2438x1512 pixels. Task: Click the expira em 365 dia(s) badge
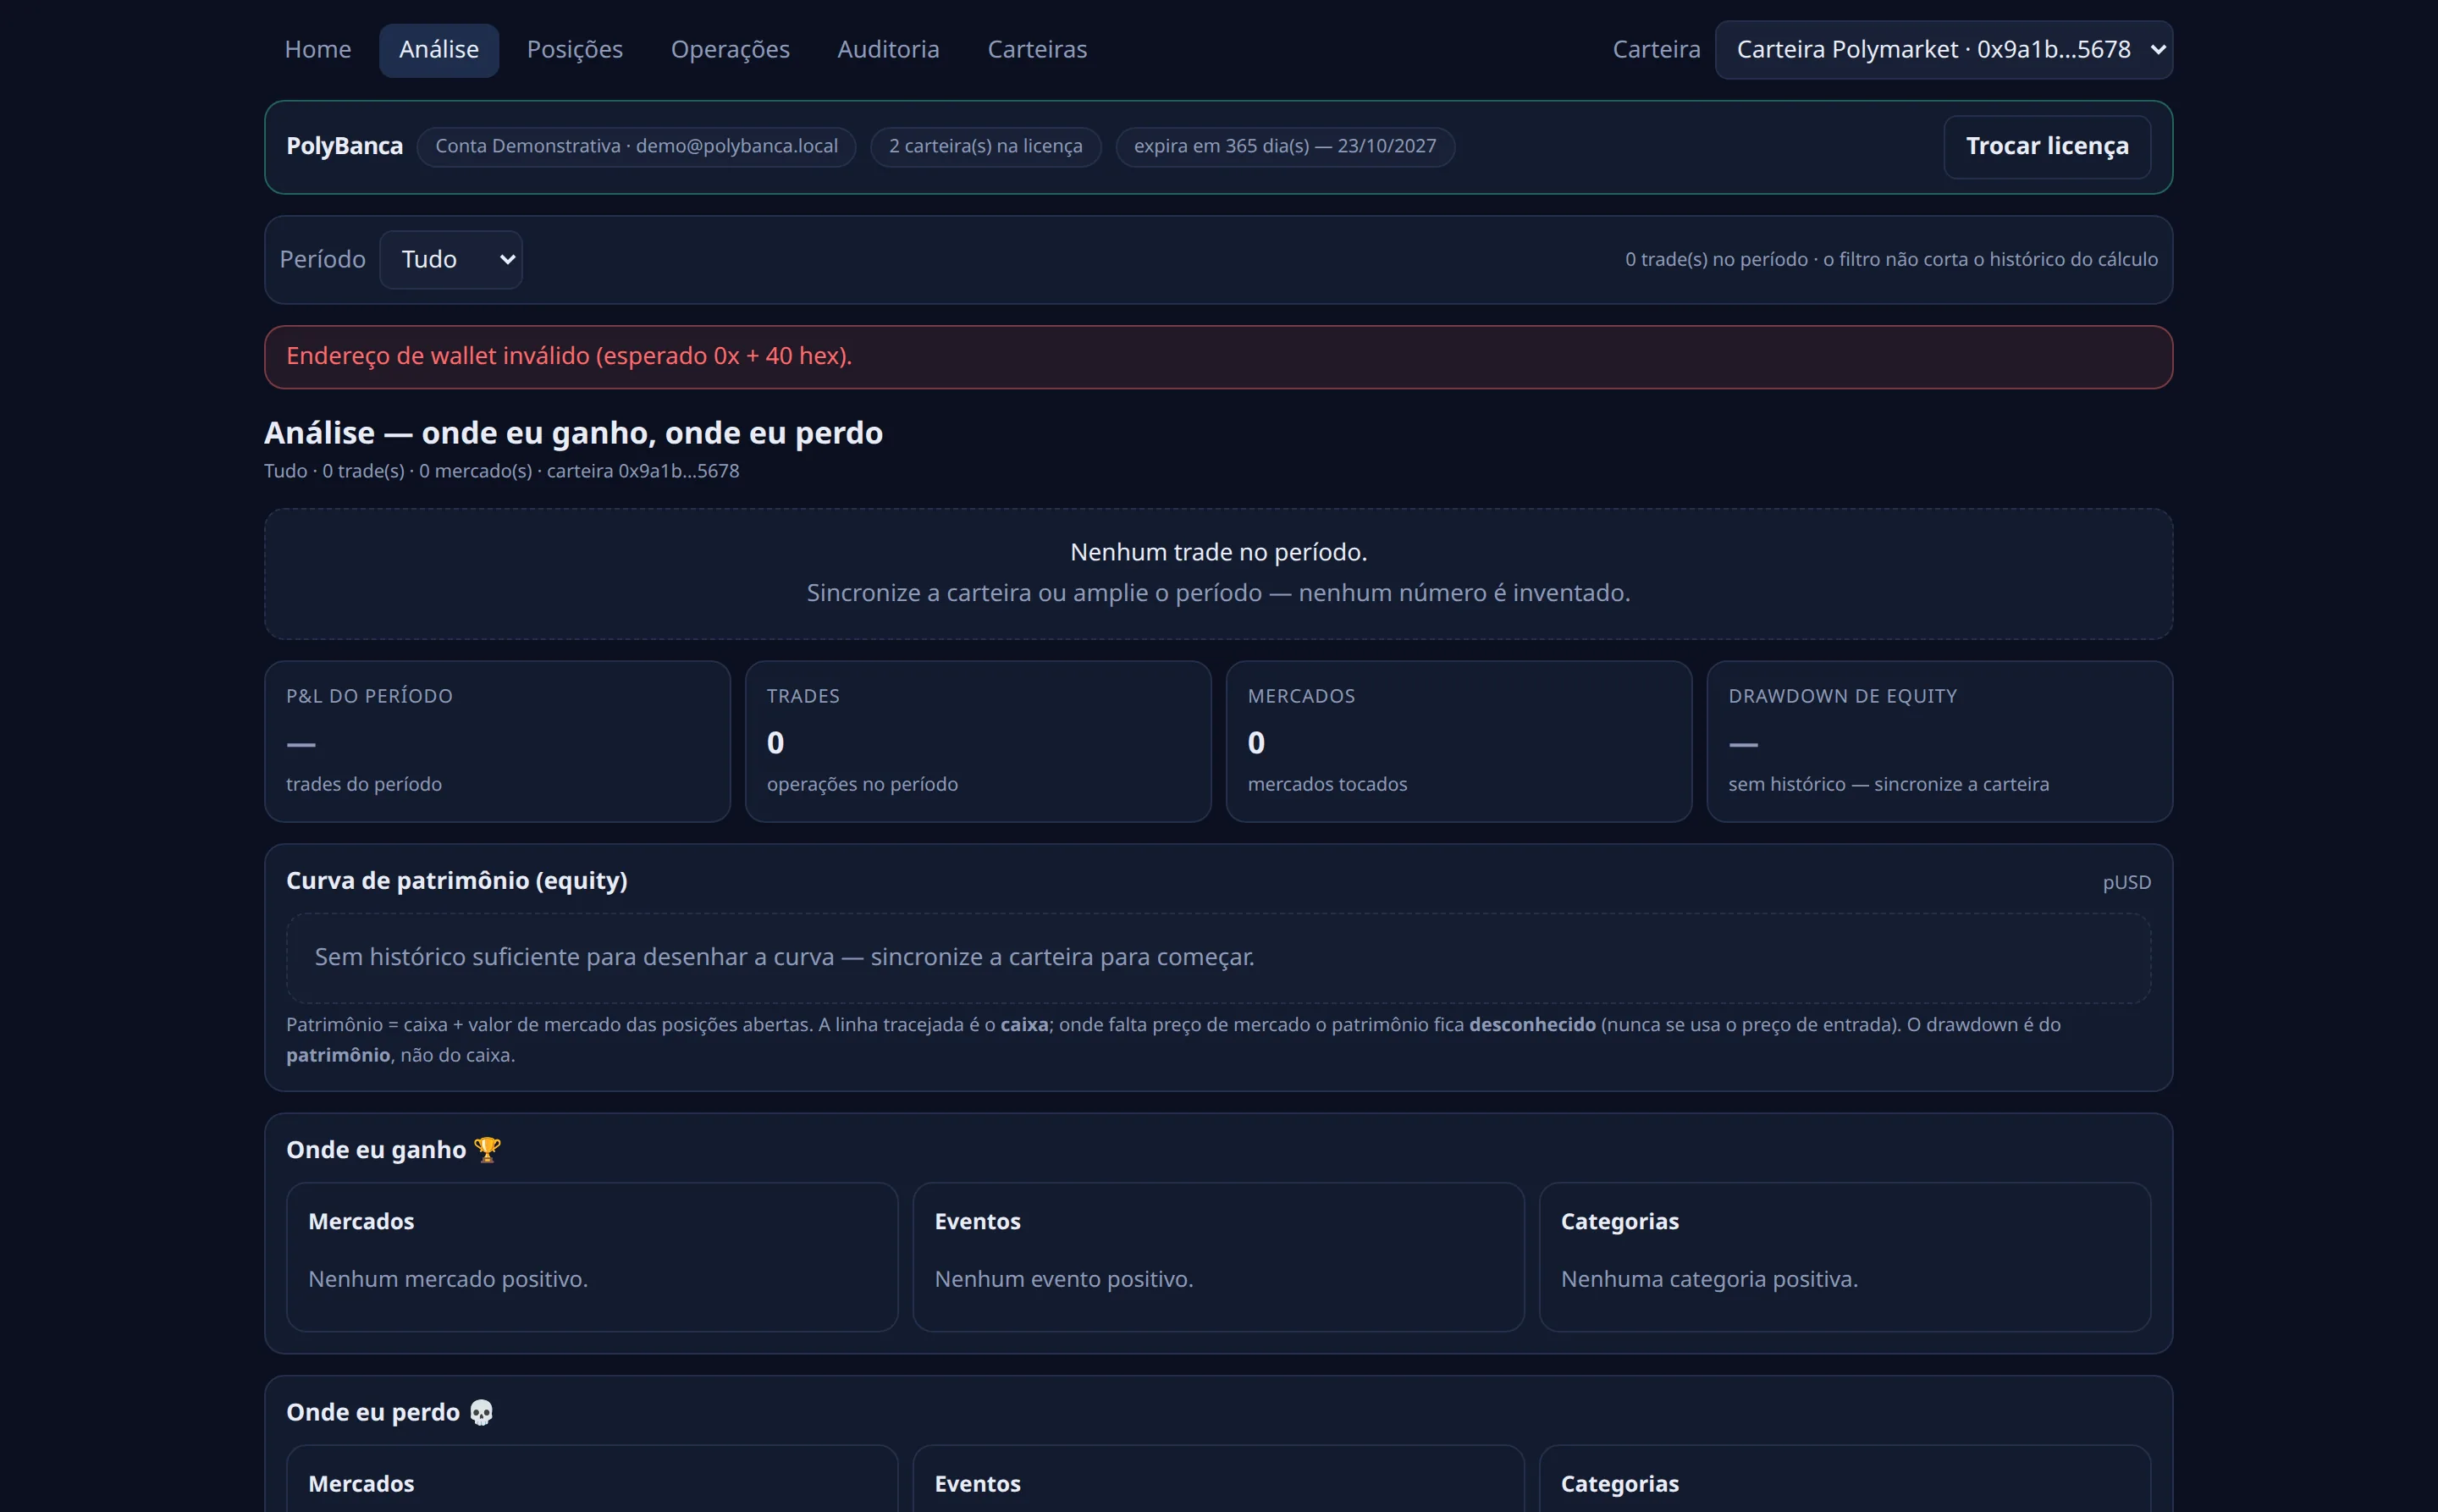click(1284, 146)
